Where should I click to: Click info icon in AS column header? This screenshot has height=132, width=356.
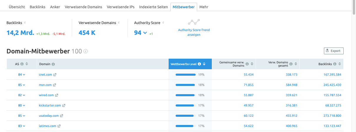[x=22, y=64]
